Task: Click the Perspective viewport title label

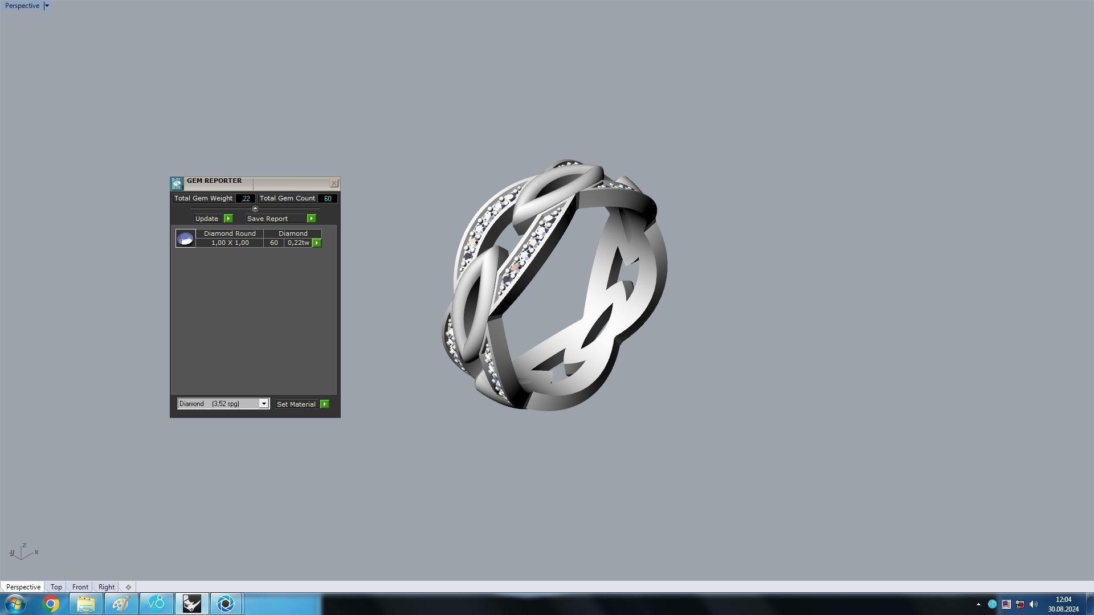Action: [22, 6]
